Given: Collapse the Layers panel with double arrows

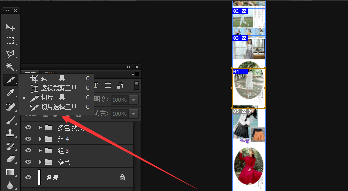Looking at the screenshot, I should point(128,67).
